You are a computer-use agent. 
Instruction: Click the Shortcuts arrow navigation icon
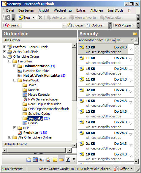coord(68,160)
